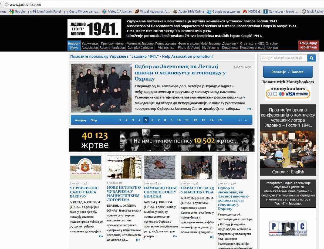Open Google bookmark in bookmarks bar
The image size is (324, 249).
pyautogui.click(x=17, y=12)
